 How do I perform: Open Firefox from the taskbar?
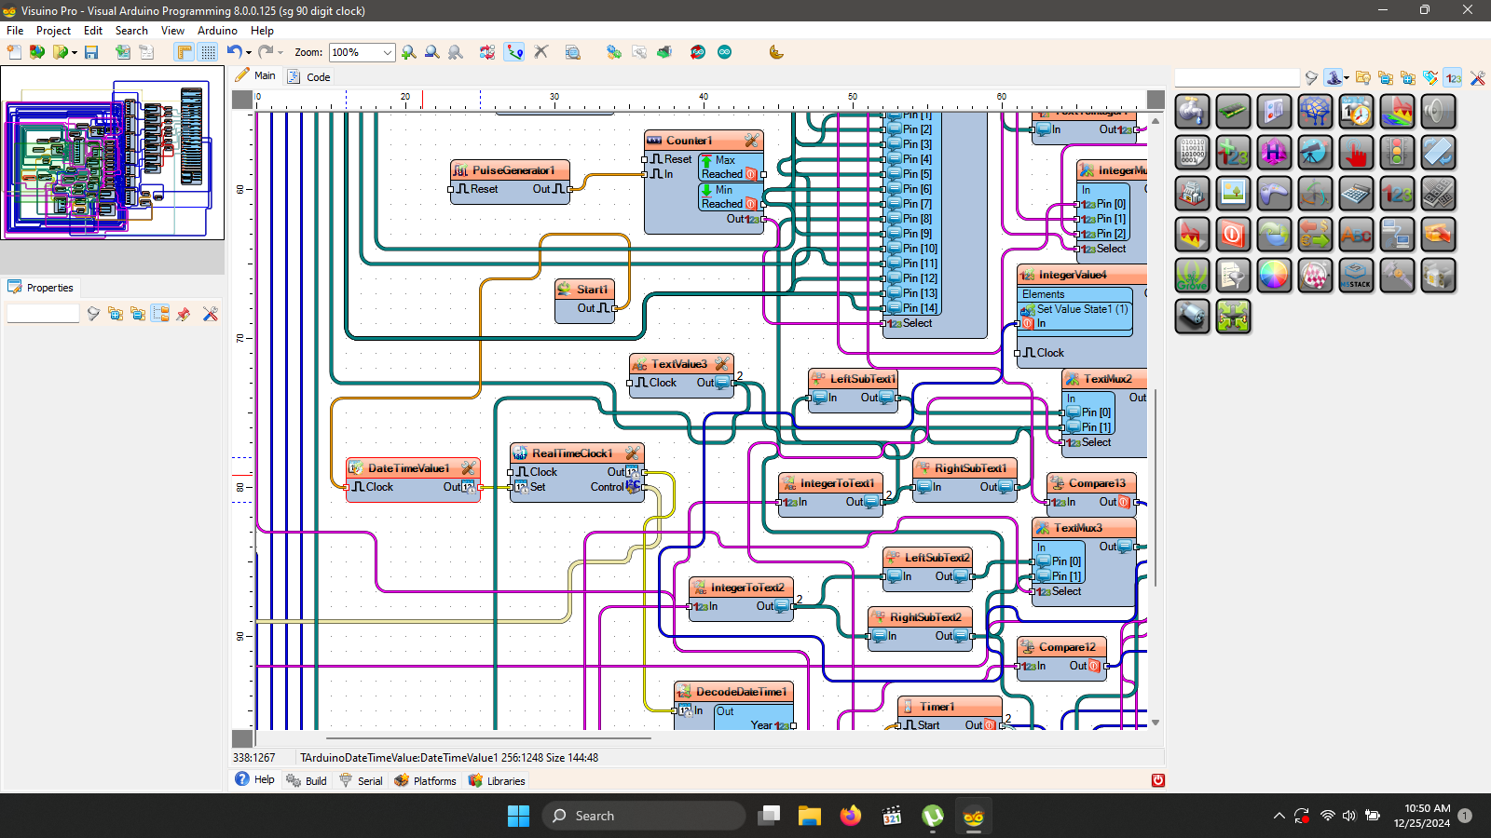coord(850,816)
